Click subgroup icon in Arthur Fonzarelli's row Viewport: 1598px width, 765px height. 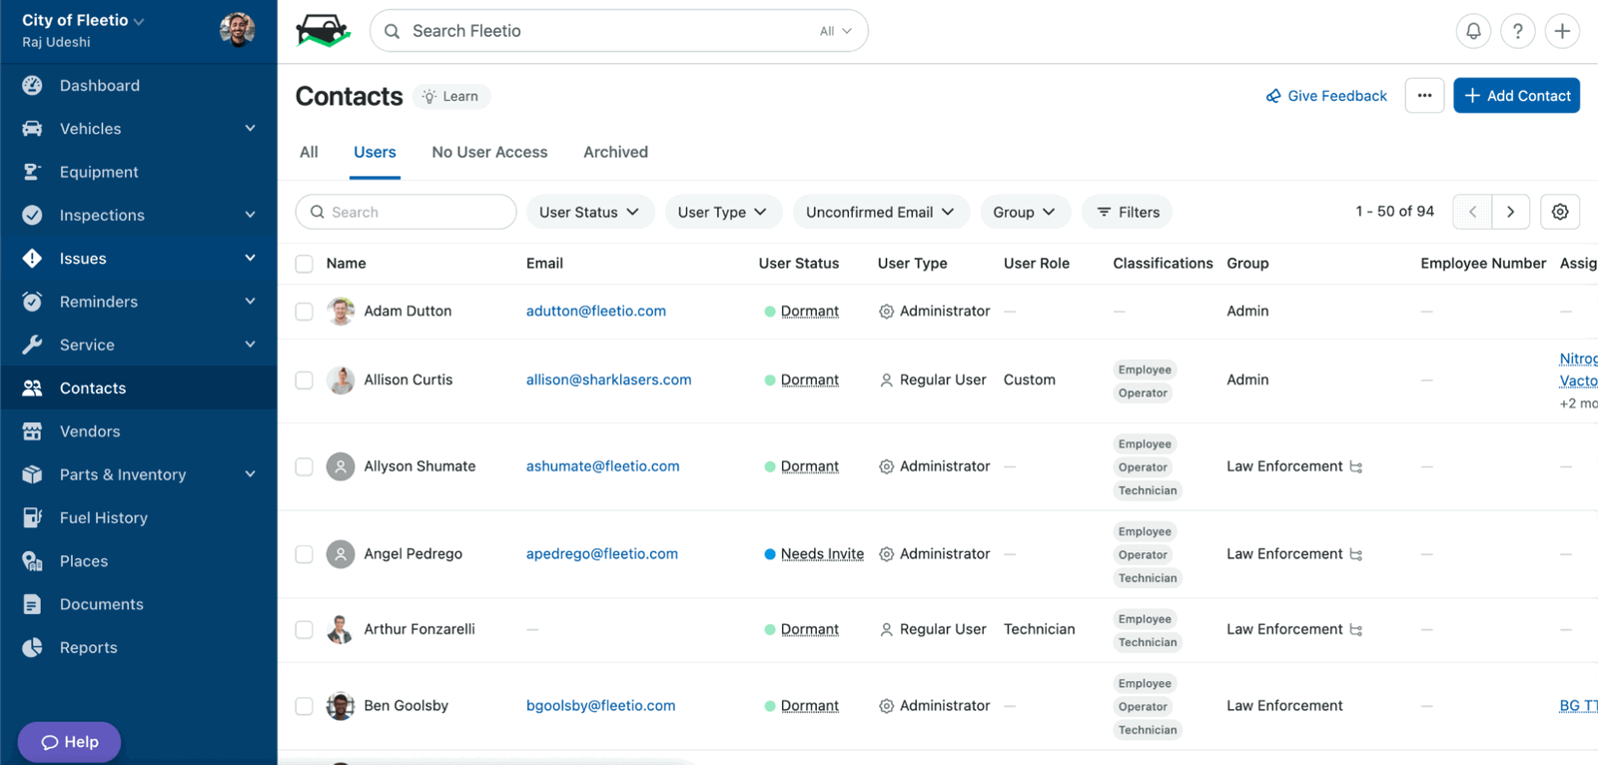(1355, 630)
